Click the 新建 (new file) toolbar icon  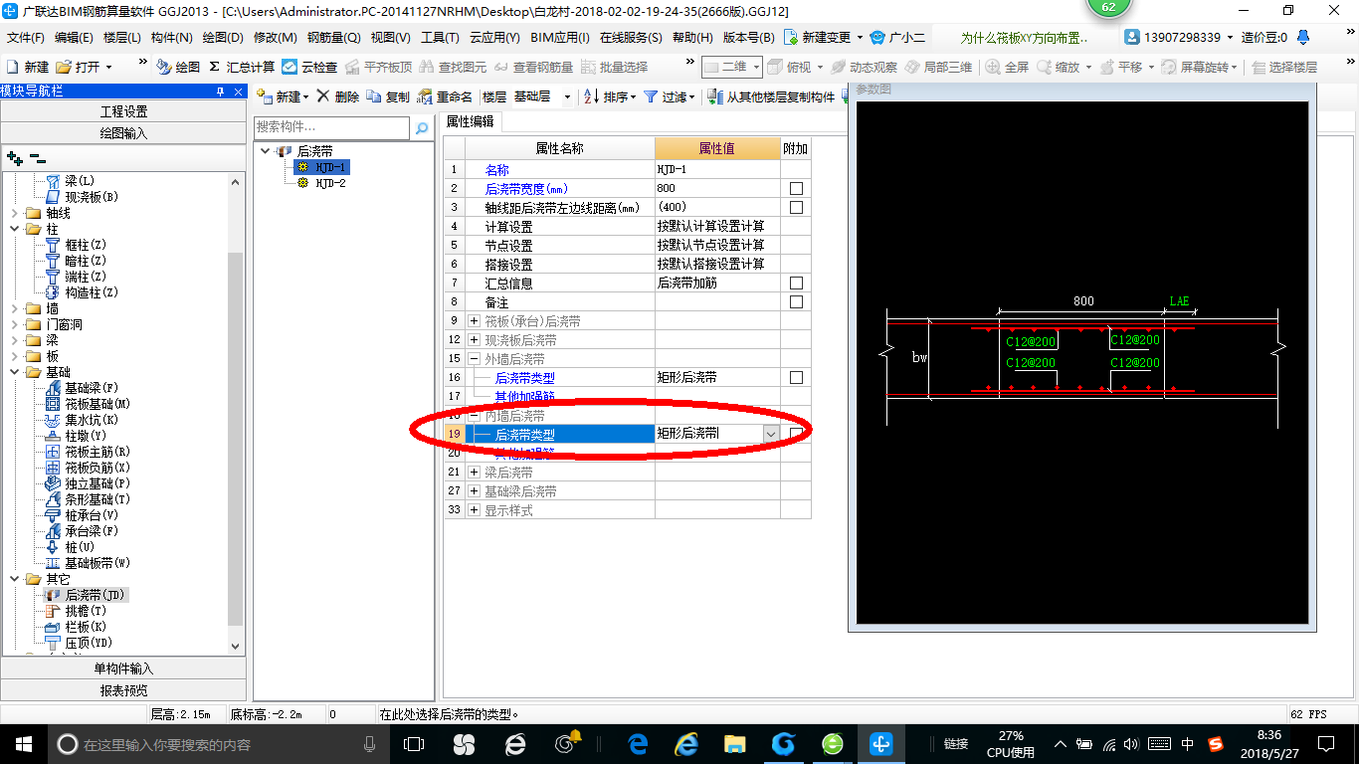pos(28,67)
